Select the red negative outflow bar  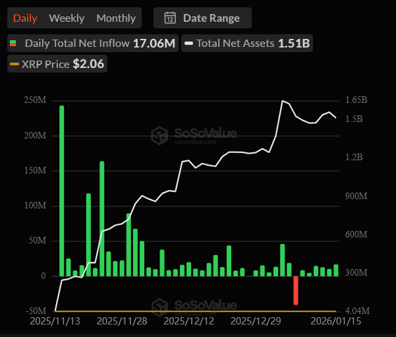coord(296,290)
